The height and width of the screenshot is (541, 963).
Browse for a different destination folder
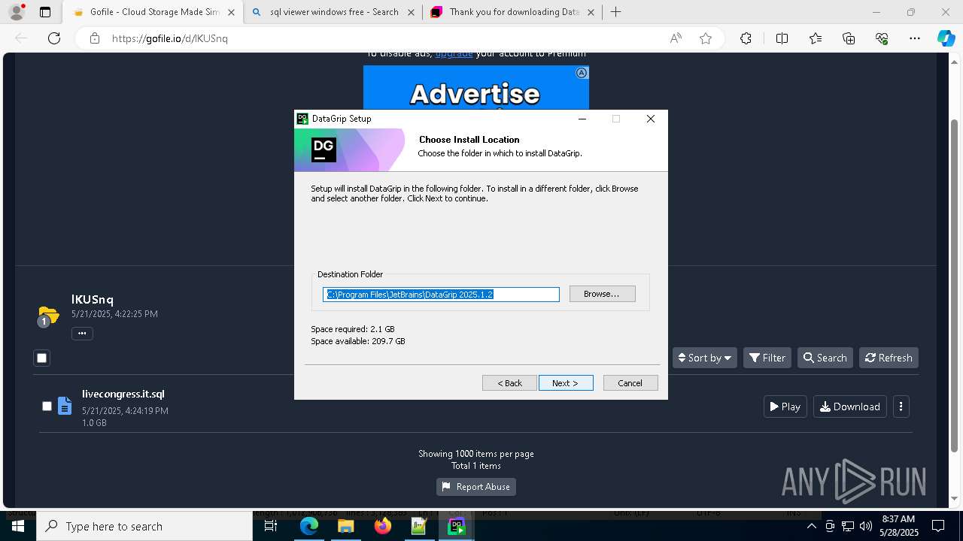[602, 294]
